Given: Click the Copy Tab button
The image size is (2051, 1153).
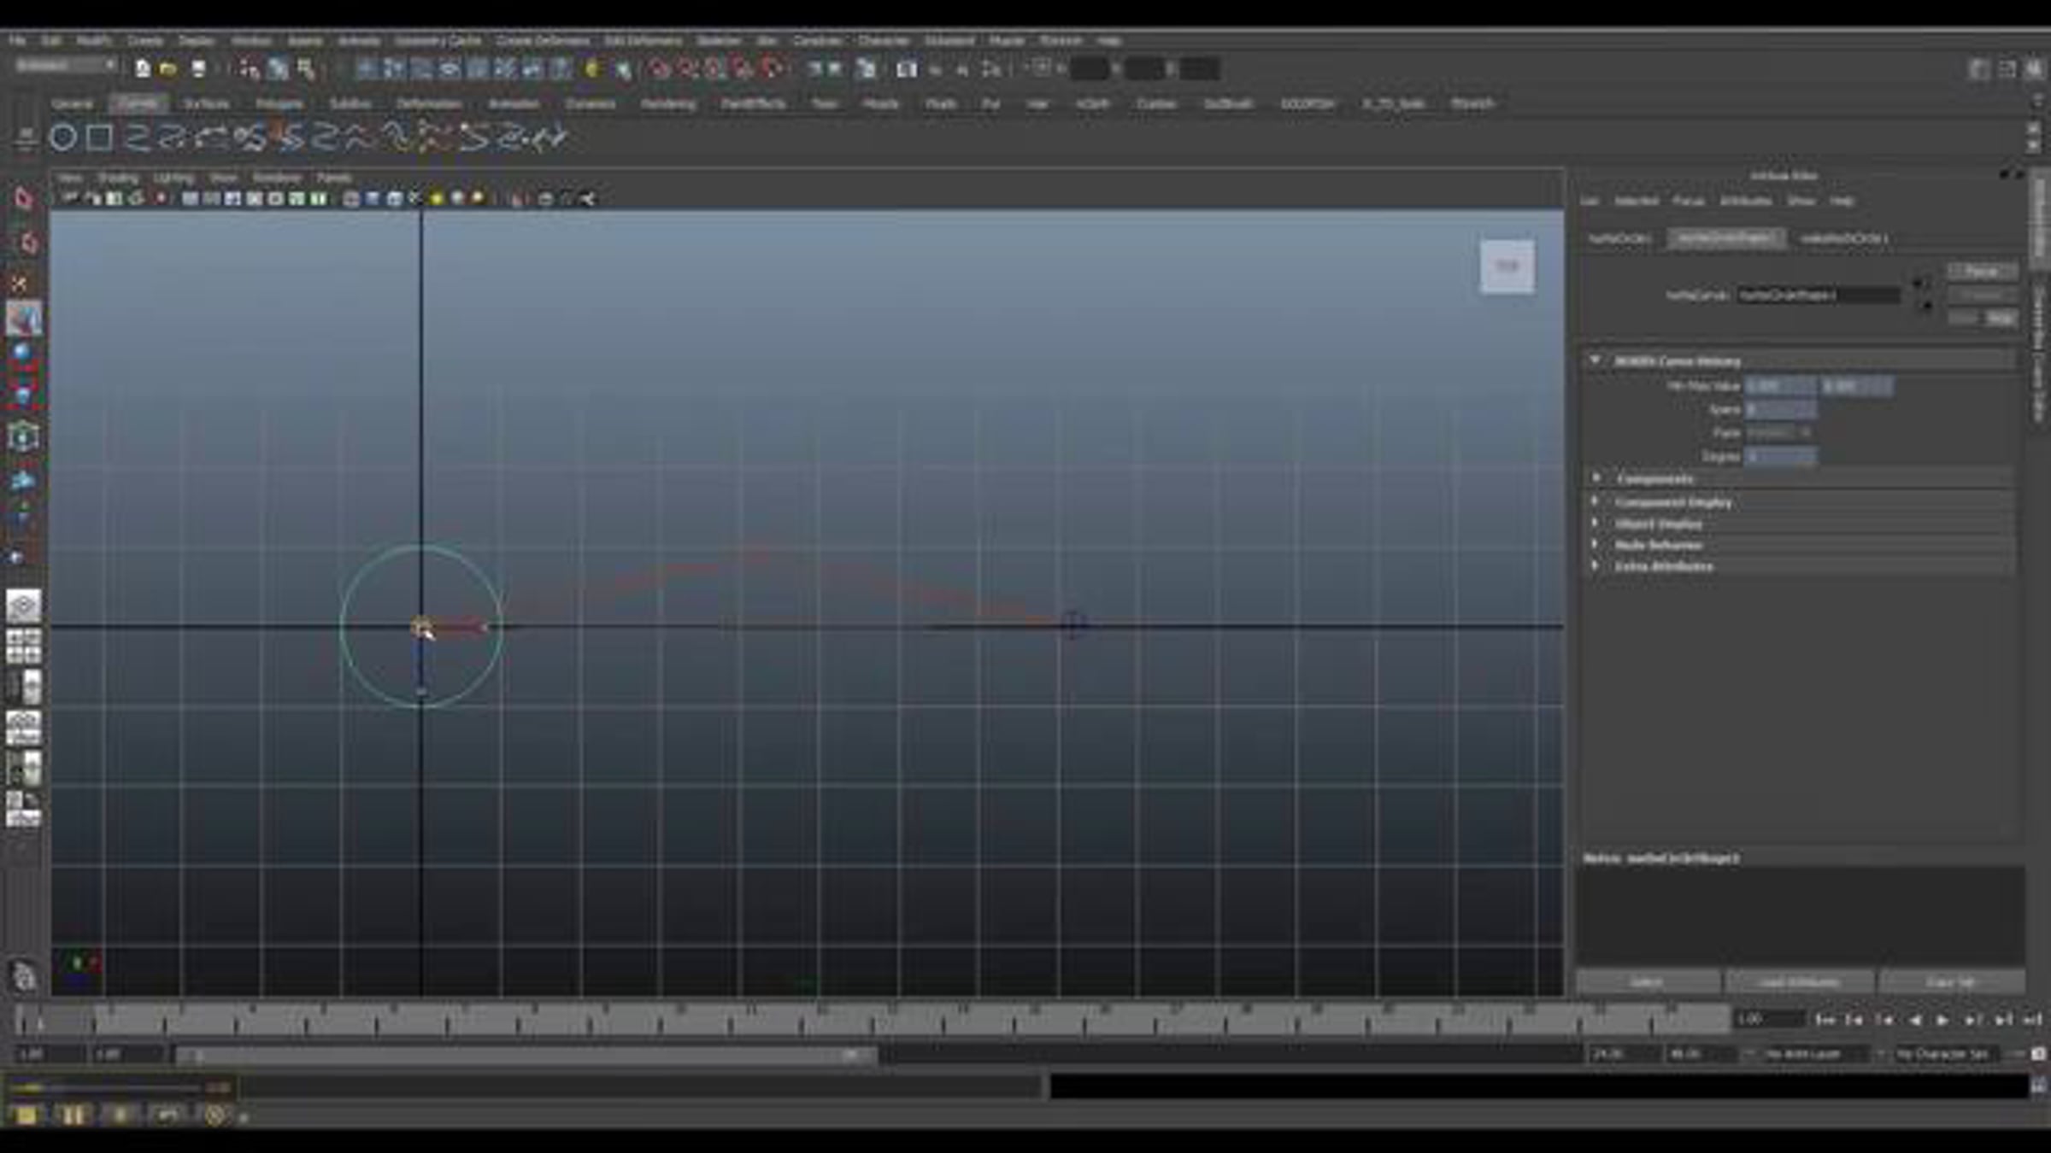Looking at the screenshot, I should [1952, 982].
